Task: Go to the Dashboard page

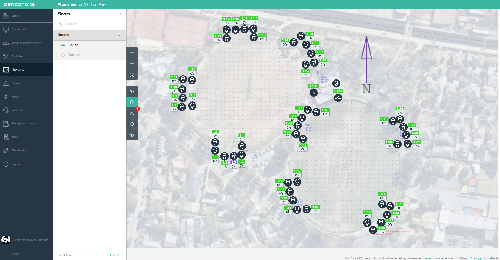Action: (27, 29)
